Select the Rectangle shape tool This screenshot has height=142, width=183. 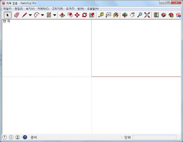coord(49,15)
